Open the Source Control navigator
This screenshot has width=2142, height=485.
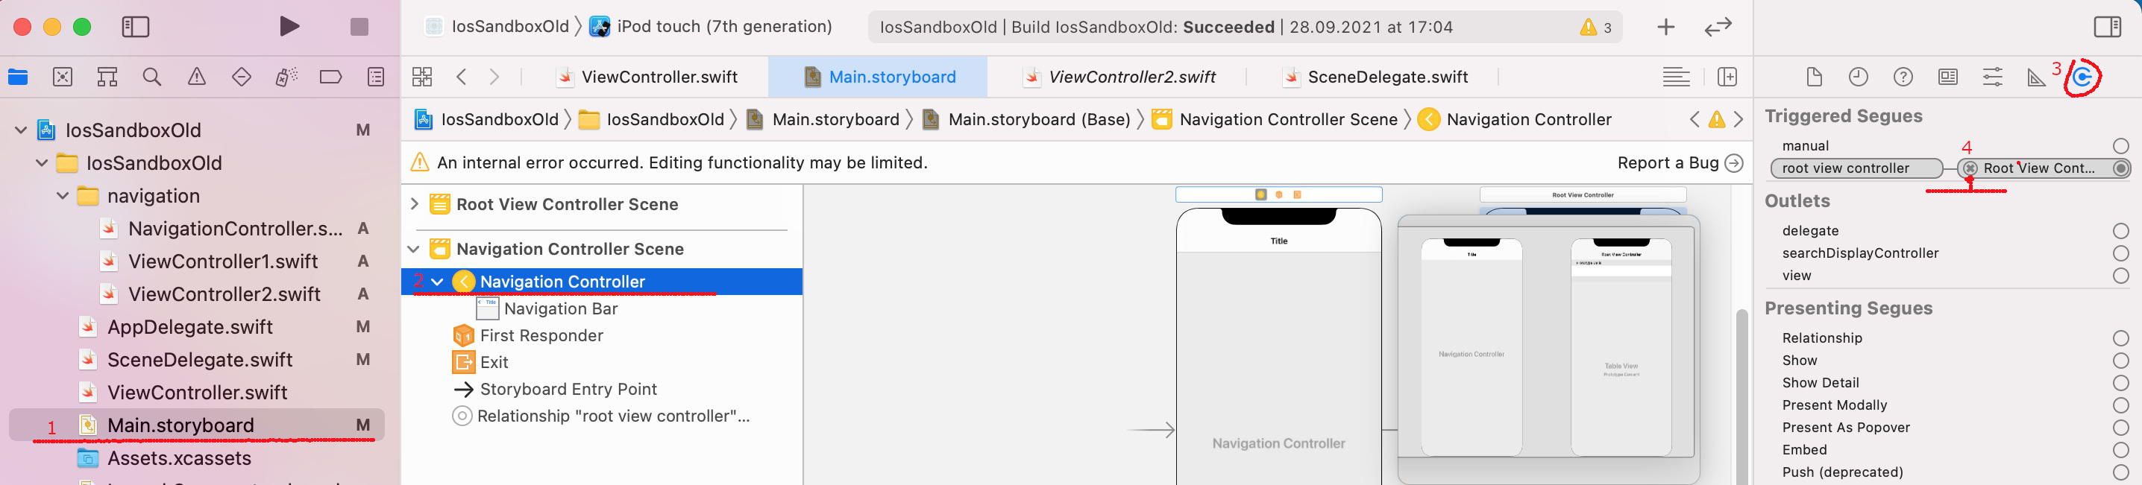point(63,77)
